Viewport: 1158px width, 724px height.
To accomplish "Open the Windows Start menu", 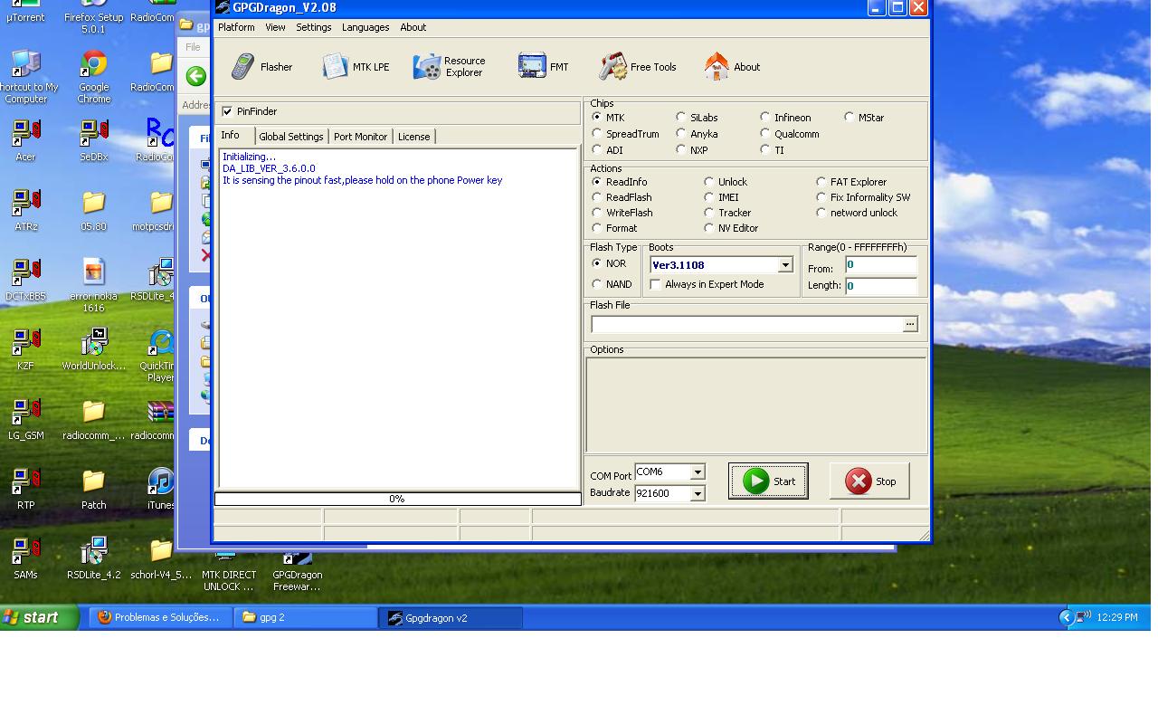I will pyautogui.click(x=40, y=617).
